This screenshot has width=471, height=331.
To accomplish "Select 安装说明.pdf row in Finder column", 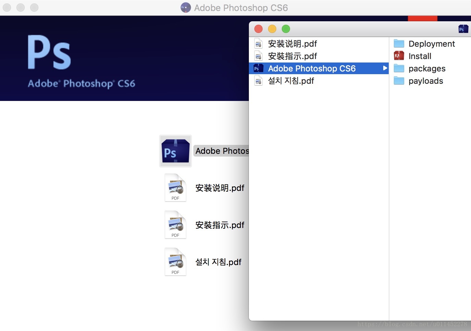I will coord(319,44).
